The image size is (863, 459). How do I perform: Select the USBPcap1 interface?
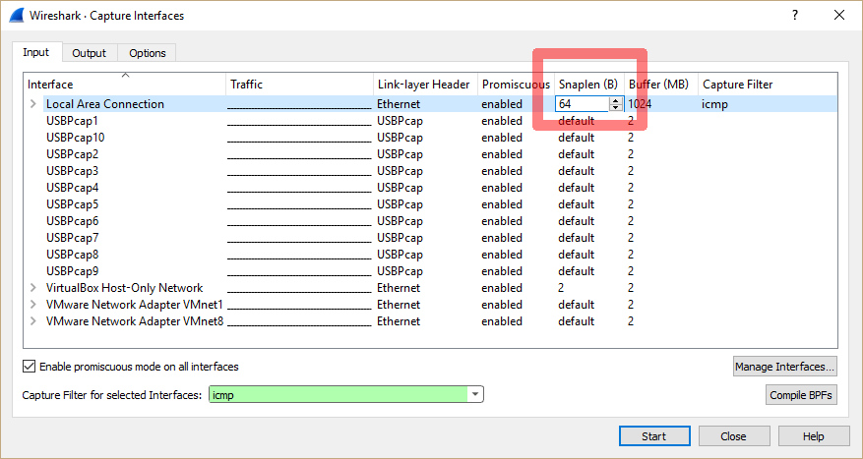coord(72,121)
